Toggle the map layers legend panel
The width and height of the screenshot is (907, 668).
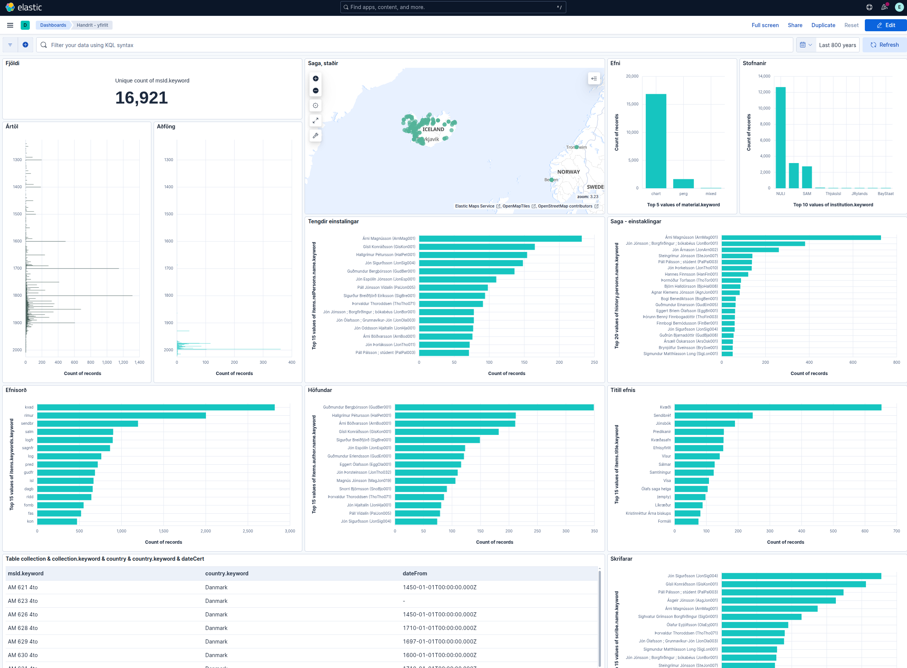pos(594,78)
